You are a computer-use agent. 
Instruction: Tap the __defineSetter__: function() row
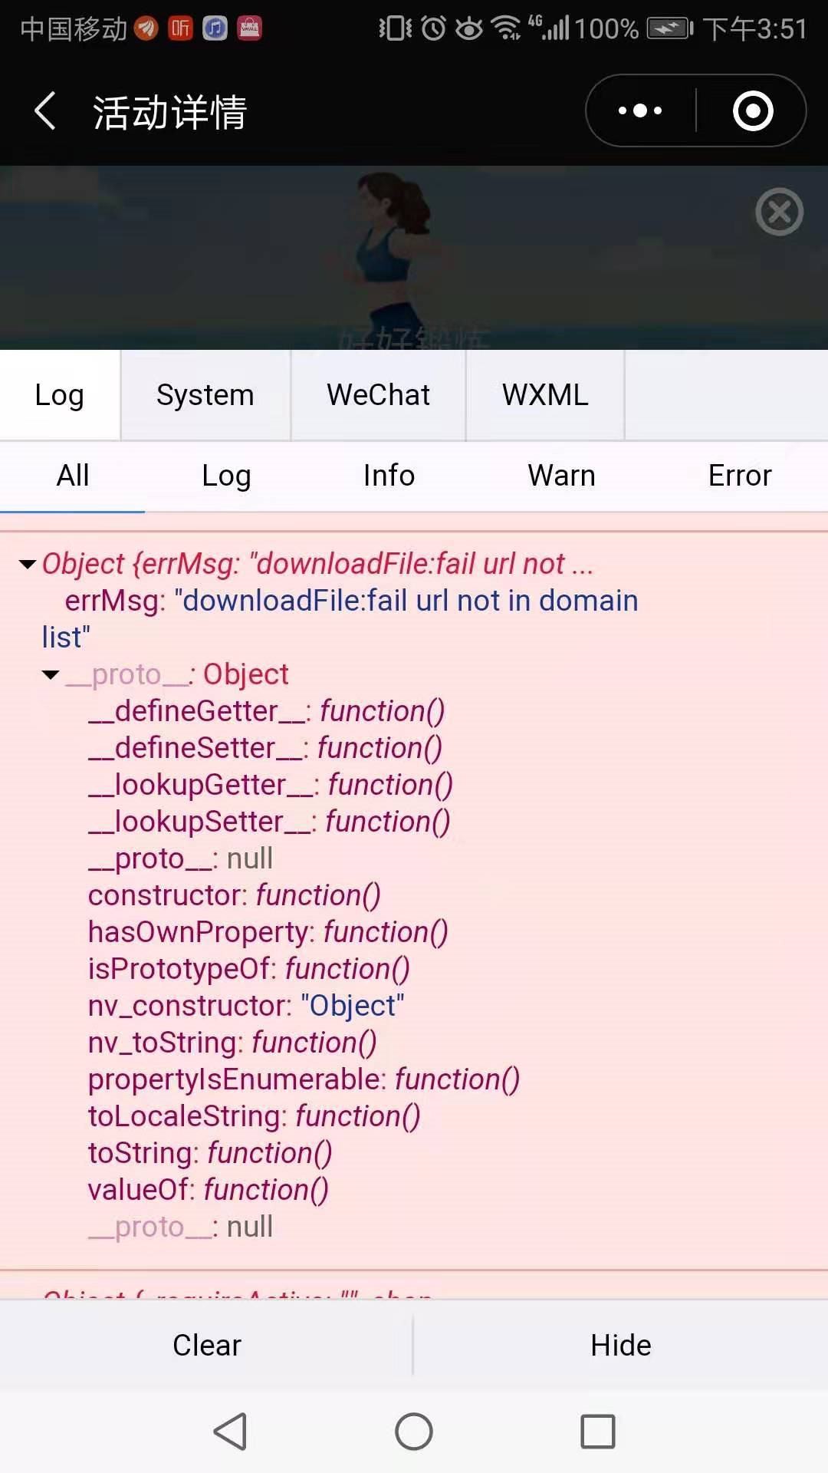[x=265, y=748]
